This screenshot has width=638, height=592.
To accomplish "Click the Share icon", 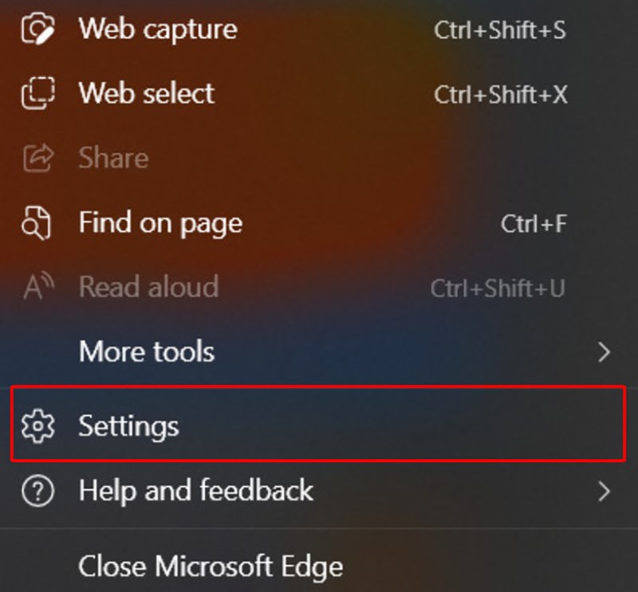I will pyautogui.click(x=35, y=158).
